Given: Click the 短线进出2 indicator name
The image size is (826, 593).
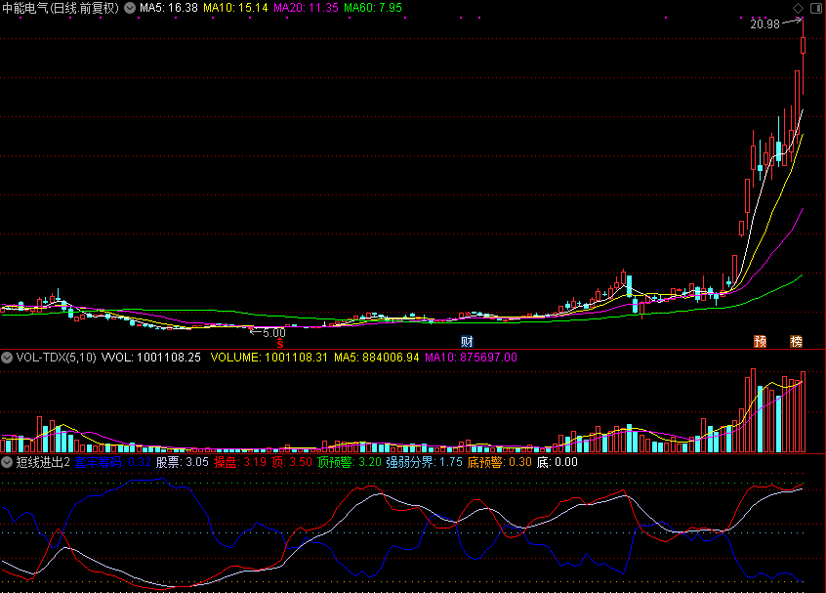Looking at the screenshot, I should [x=43, y=462].
